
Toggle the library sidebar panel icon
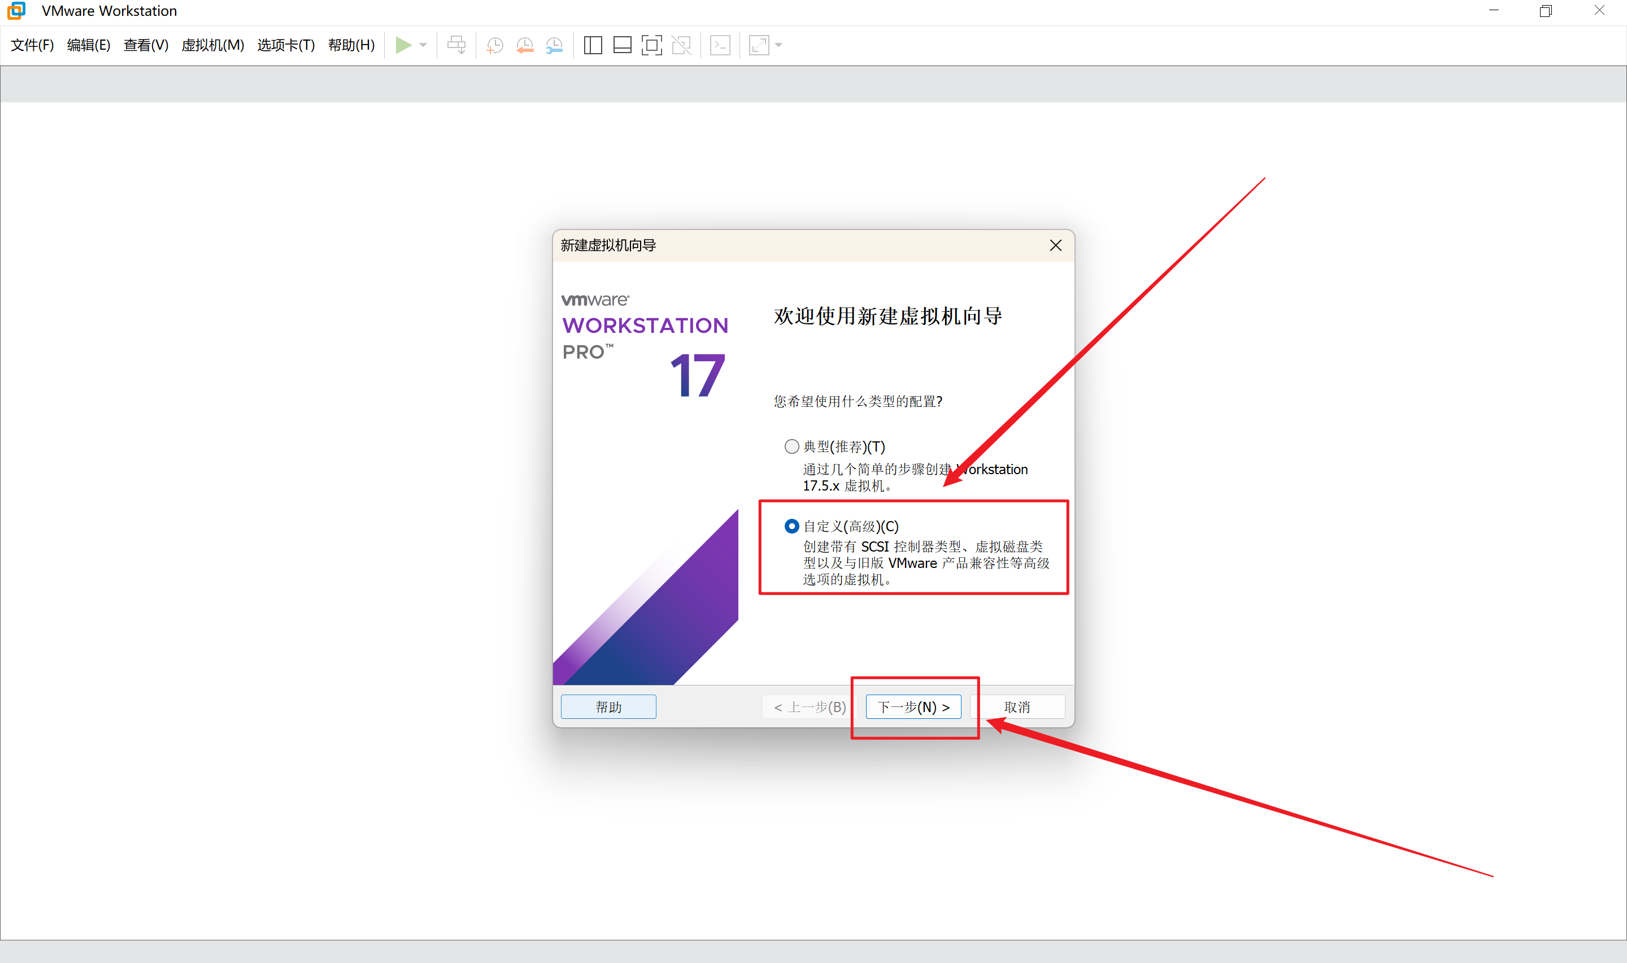pyautogui.click(x=593, y=45)
